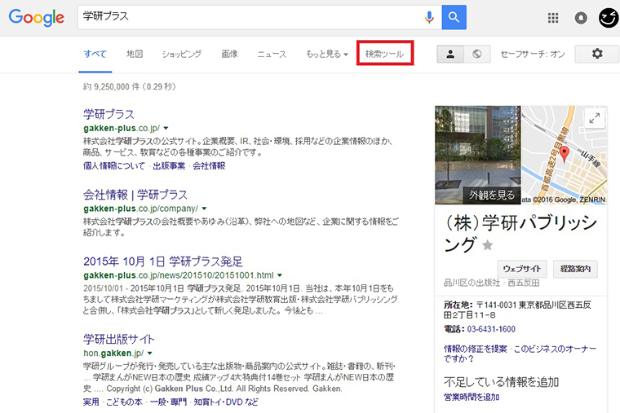Screen dimensions: 620x413
Task: Click the result count 約 9,250,000 件 text
Action: click(129, 86)
